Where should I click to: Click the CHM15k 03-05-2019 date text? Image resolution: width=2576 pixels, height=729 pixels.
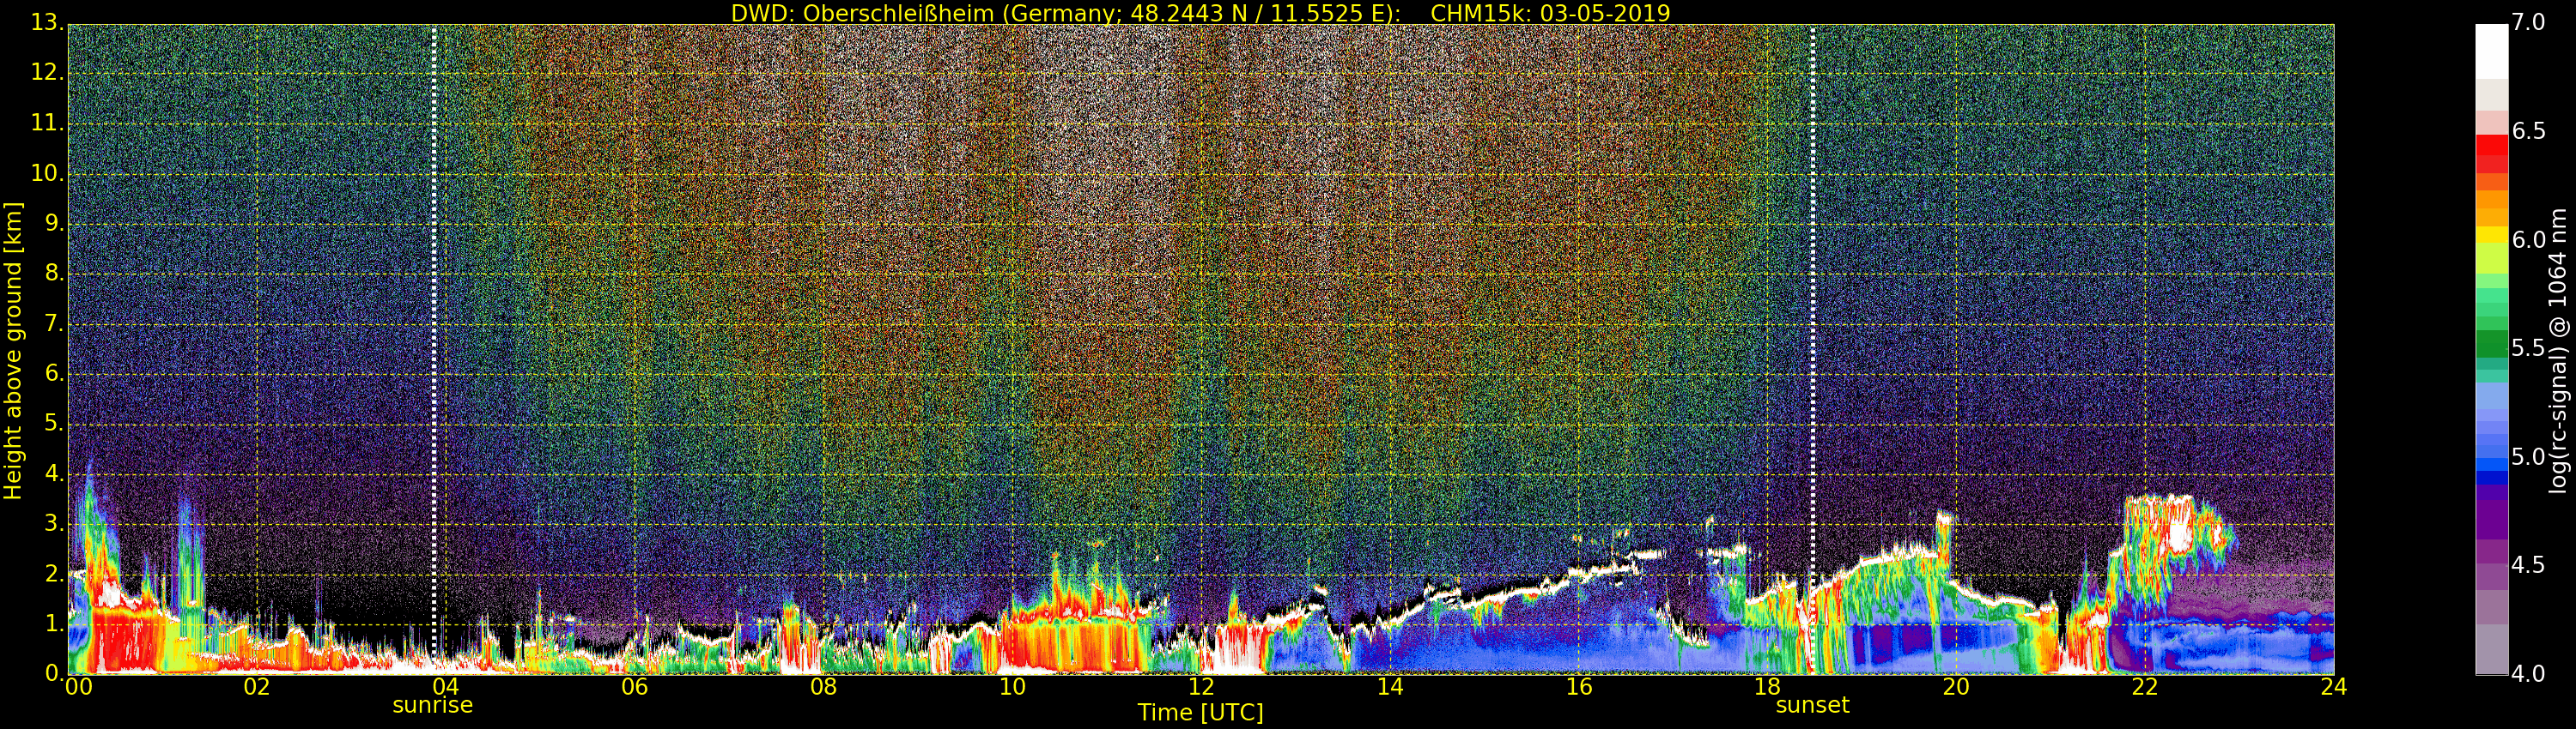[x=1550, y=13]
